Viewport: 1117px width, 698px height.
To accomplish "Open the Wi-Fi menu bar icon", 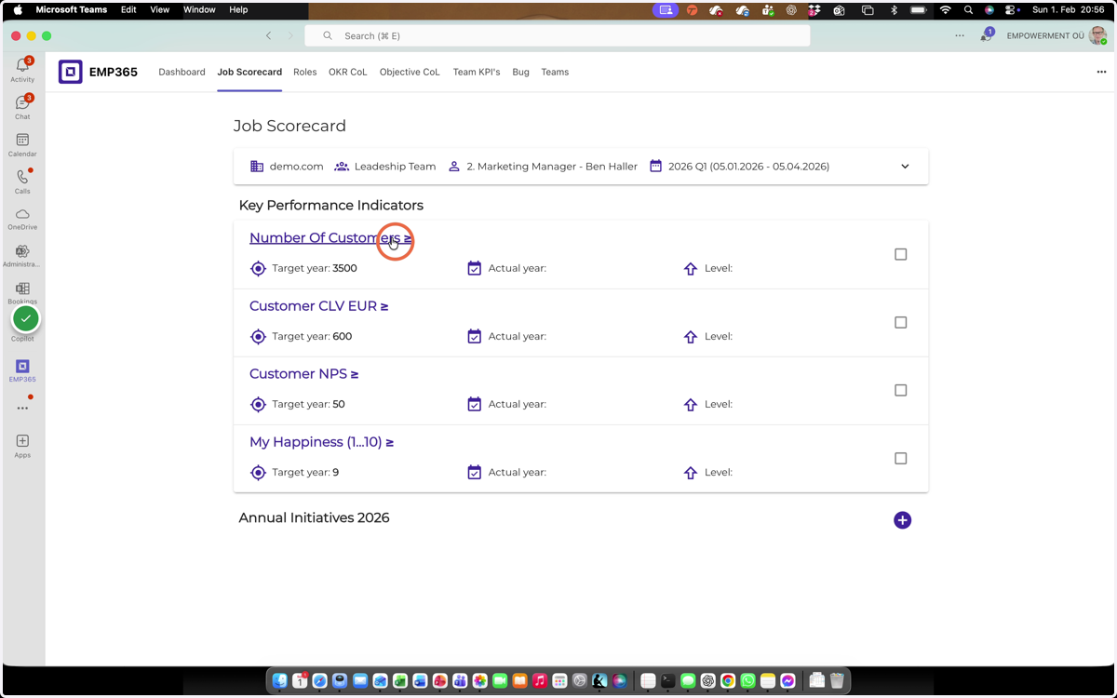I will click(x=946, y=9).
